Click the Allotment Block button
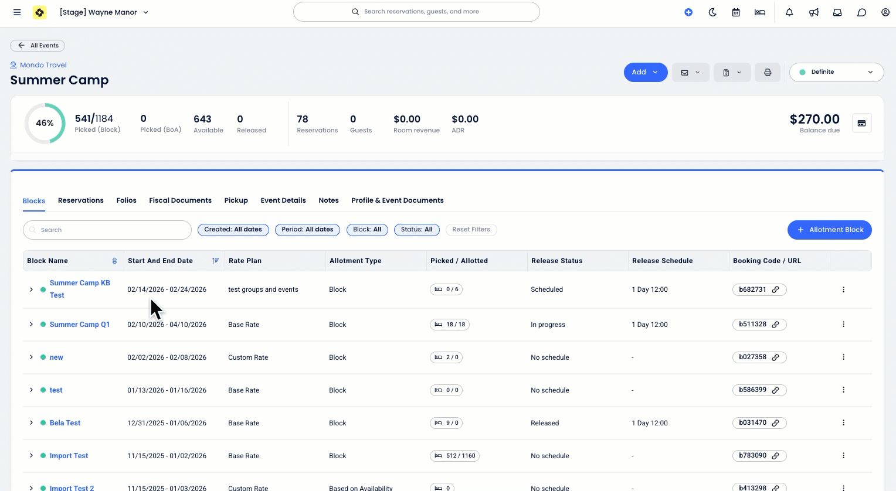This screenshot has height=491, width=896. tap(829, 230)
